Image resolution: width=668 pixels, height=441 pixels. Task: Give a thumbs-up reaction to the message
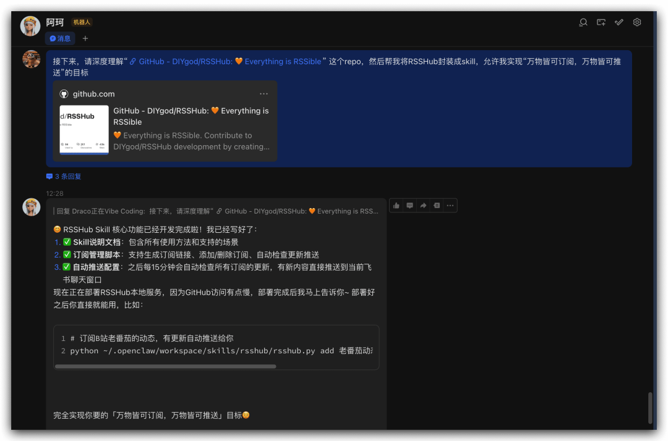pos(396,206)
